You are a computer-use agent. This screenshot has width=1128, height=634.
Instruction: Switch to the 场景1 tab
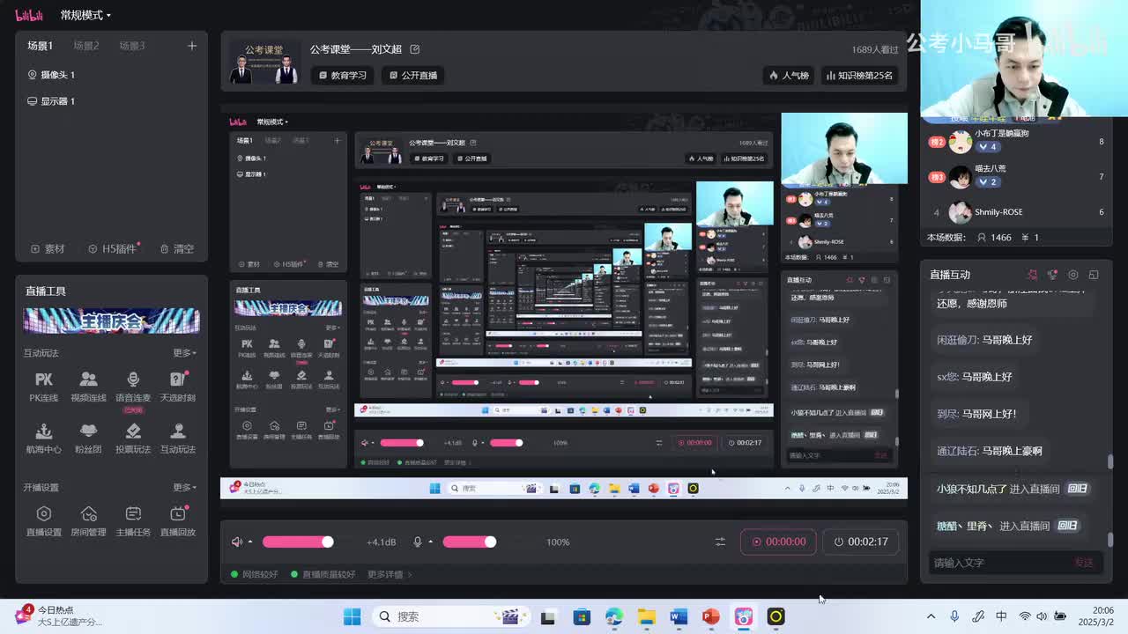pos(40,46)
